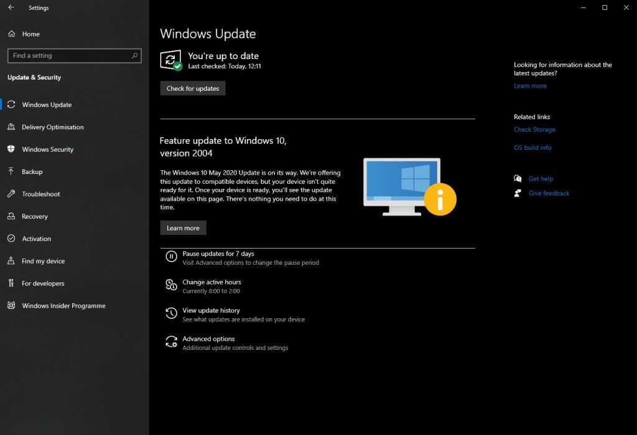Open Delivery Optimisation settings
The height and width of the screenshot is (435, 637).
tap(75, 127)
